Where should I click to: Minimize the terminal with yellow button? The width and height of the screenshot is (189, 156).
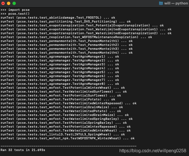click(9, 3)
